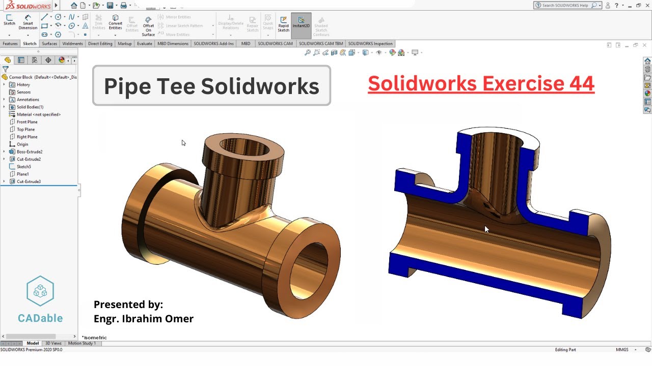Screen dimensions: 652x366
Task: Create a New document
Action: point(84,6)
